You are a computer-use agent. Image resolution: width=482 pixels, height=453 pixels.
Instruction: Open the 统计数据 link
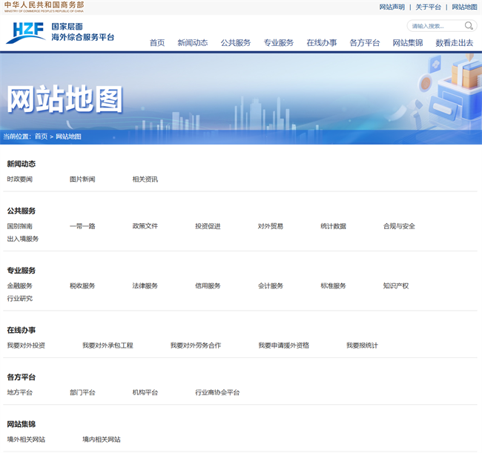tap(333, 226)
